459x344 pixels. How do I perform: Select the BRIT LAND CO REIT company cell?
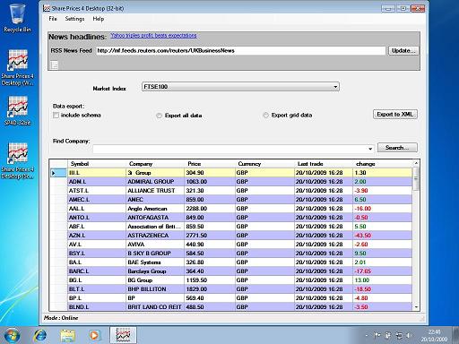155,307
